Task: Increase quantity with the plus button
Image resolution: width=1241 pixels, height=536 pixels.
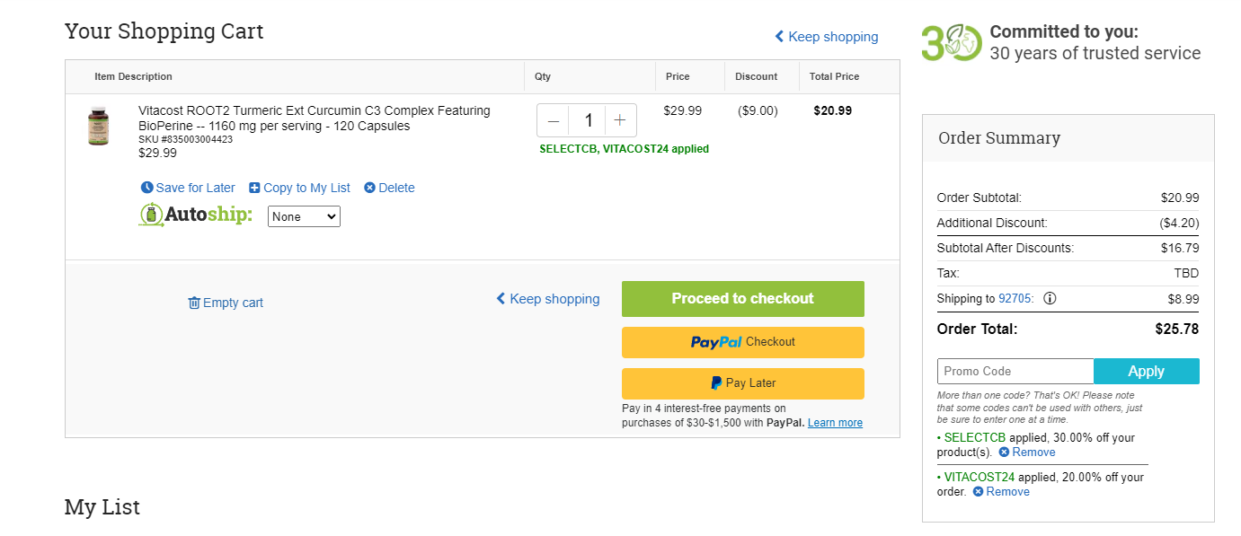Action: coord(620,120)
